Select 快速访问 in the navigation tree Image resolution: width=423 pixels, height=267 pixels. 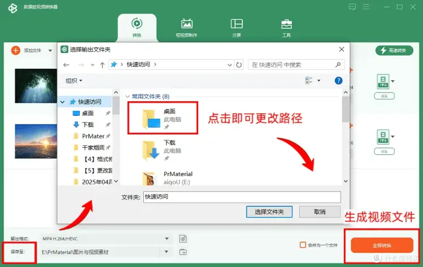[x=90, y=102]
